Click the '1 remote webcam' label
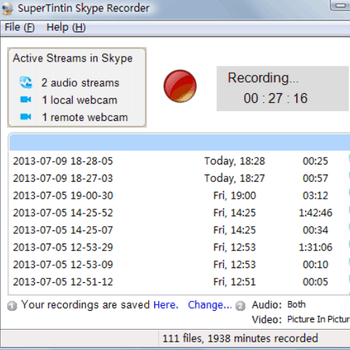 [85, 117]
